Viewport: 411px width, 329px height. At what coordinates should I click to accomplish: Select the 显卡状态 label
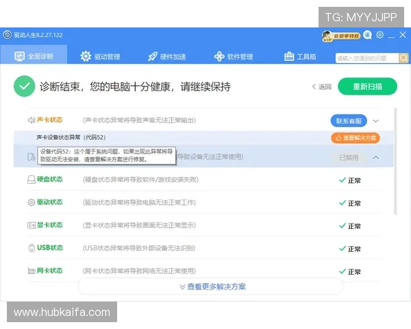coord(49,225)
